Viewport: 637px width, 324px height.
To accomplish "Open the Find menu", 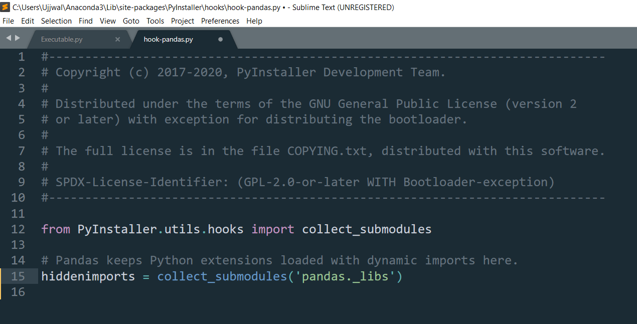I will click(86, 21).
